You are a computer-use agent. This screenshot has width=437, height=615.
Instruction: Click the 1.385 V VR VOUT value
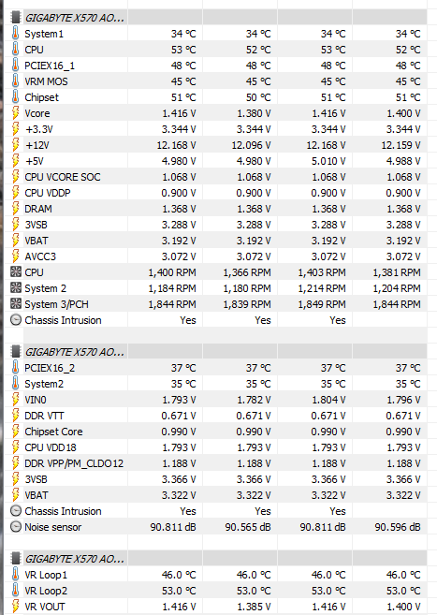[254, 607]
